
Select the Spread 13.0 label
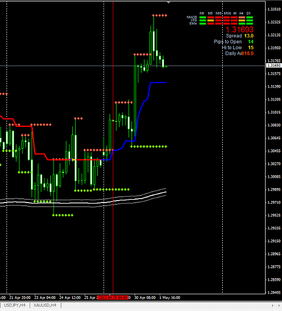(240, 36)
